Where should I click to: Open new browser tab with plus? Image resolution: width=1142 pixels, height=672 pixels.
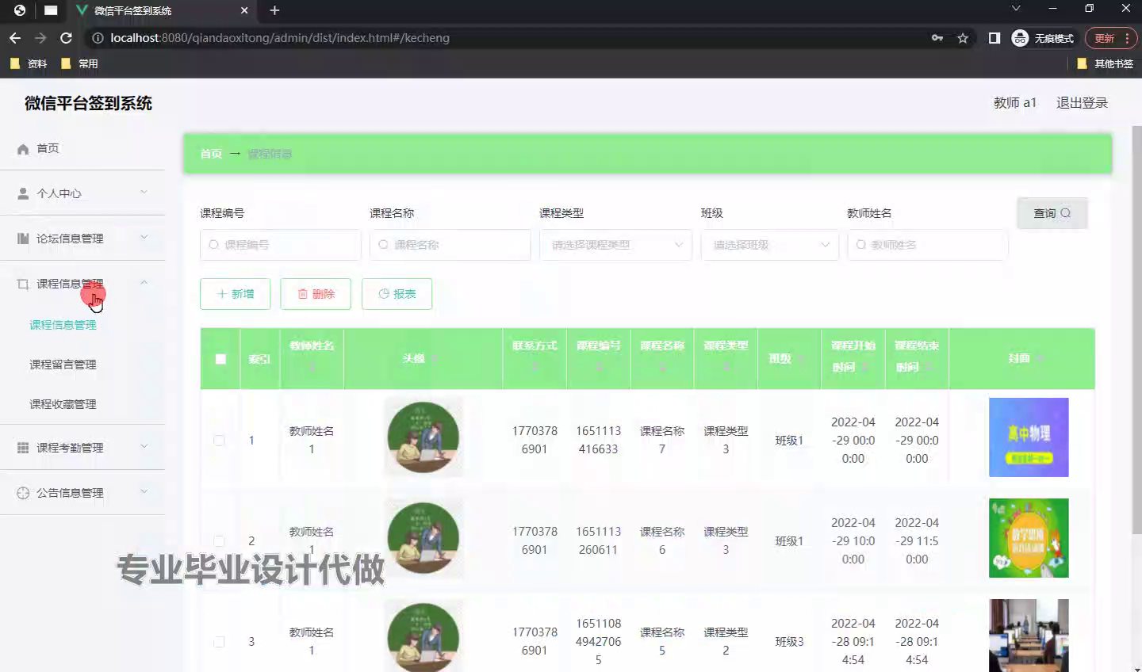tap(274, 10)
